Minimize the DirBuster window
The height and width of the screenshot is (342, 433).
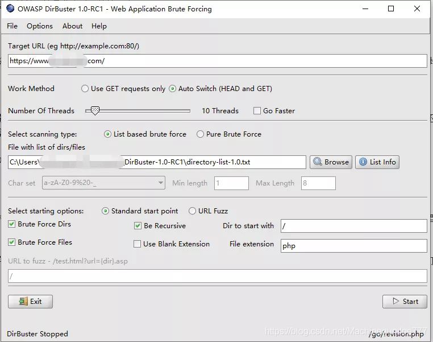tap(365, 9)
